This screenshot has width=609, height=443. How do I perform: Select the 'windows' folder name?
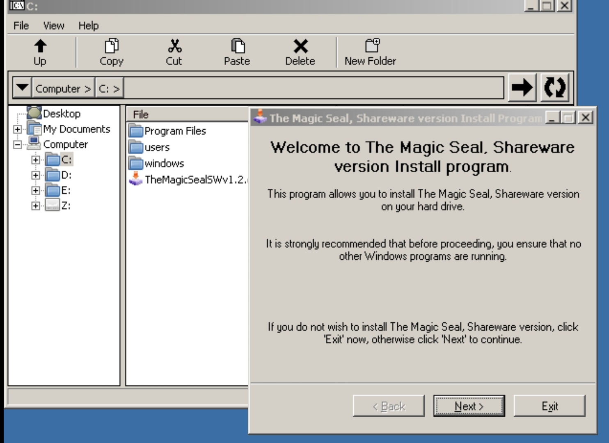(164, 163)
